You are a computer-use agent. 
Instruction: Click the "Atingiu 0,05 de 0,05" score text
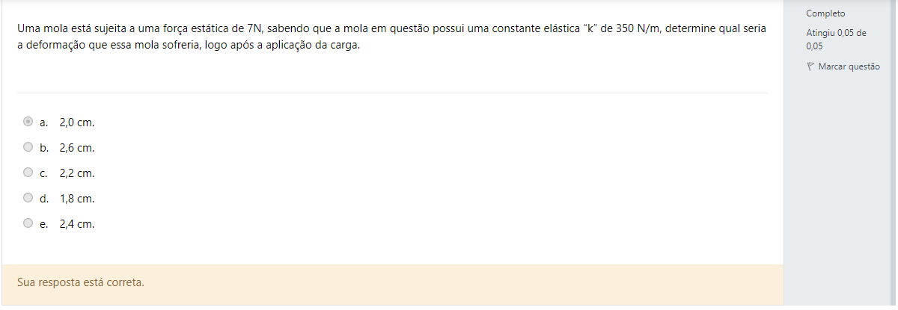836,39
